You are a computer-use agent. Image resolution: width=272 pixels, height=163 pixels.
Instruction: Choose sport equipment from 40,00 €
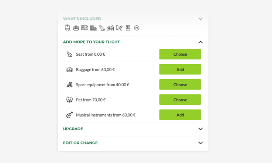coord(180,85)
